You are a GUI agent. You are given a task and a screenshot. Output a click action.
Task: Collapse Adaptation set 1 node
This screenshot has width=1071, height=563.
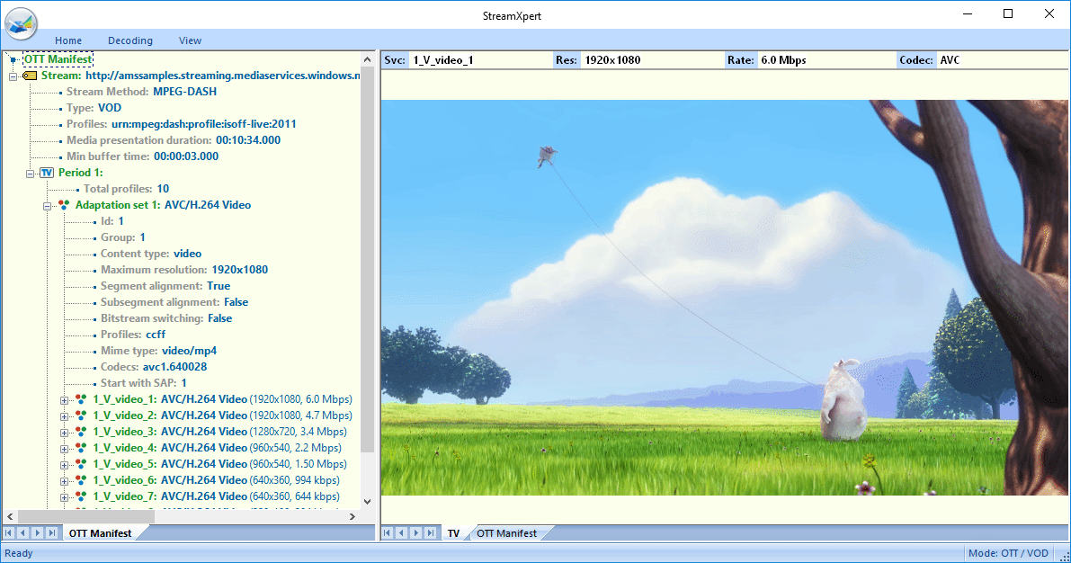click(x=47, y=206)
